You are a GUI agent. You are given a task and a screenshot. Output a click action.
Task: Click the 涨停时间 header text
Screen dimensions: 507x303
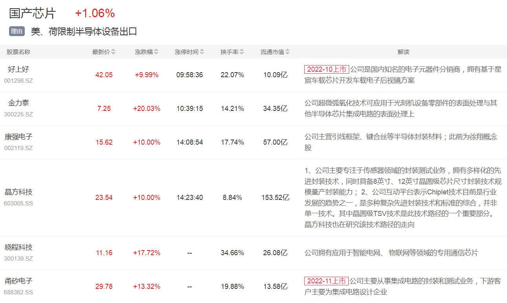tap(187, 52)
